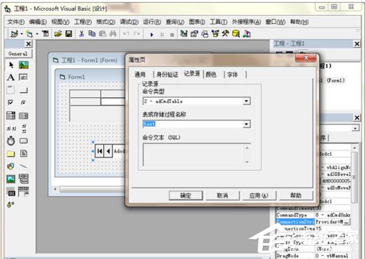The width and height of the screenshot is (365, 259).
Task: Open the 编辑(E) menu
Action: tap(38, 22)
